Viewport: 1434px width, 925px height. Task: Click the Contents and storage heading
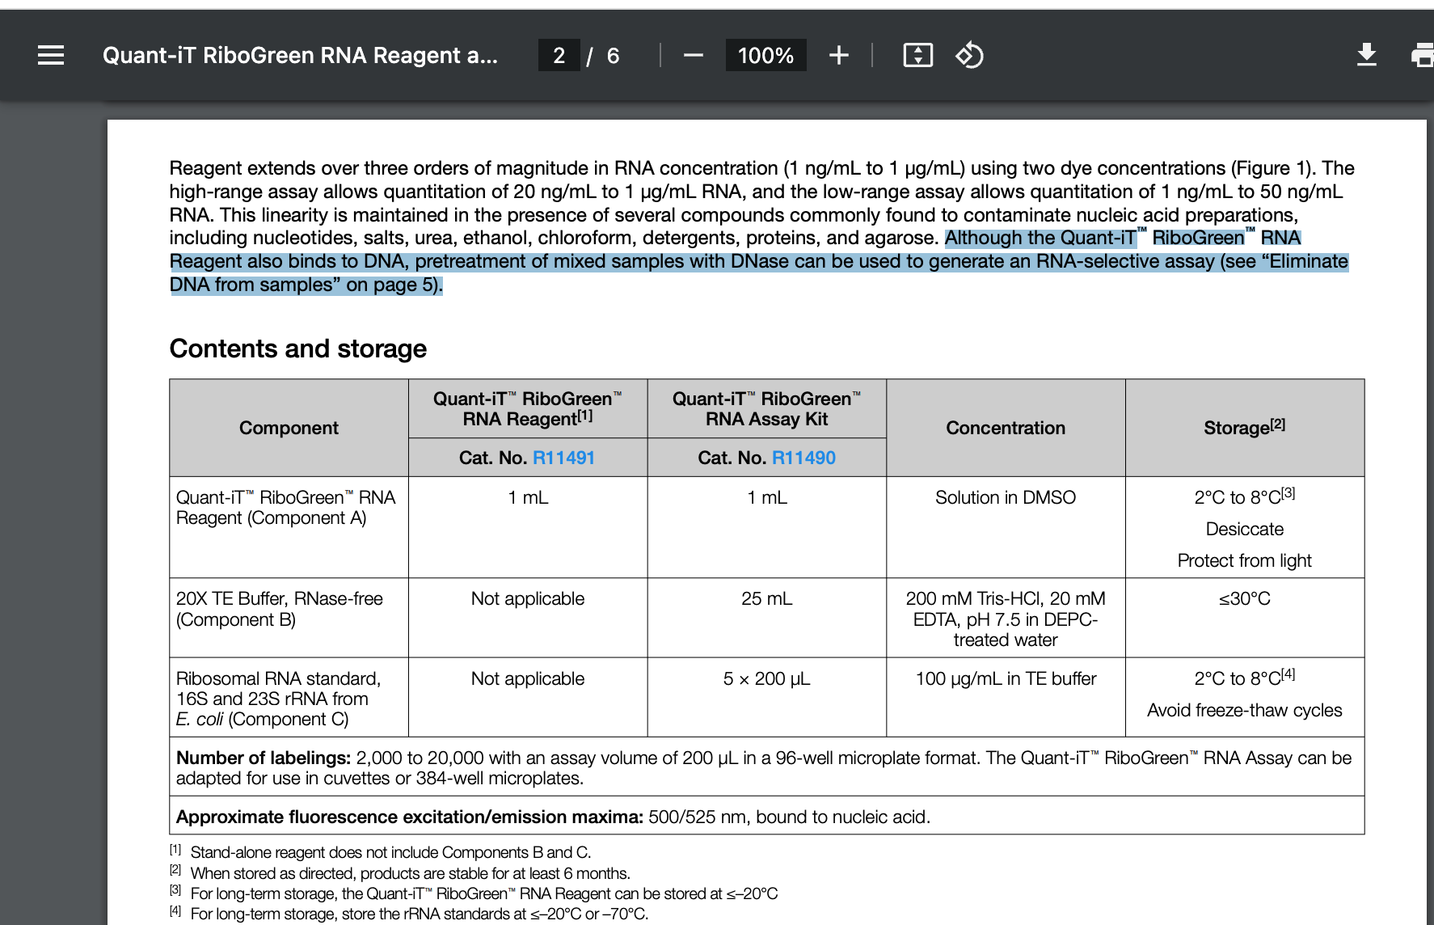click(297, 348)
